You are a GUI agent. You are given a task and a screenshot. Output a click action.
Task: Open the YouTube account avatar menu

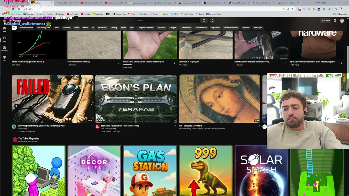pyautogui.click(x=342, y=21)
